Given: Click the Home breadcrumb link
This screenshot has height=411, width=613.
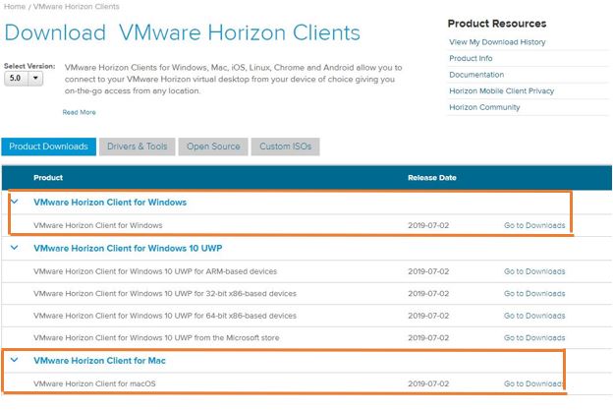Looking at the screenshot, I should click(15, 6).
